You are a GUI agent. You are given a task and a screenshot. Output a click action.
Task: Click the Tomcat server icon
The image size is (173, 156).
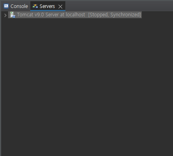click(13, 15)
